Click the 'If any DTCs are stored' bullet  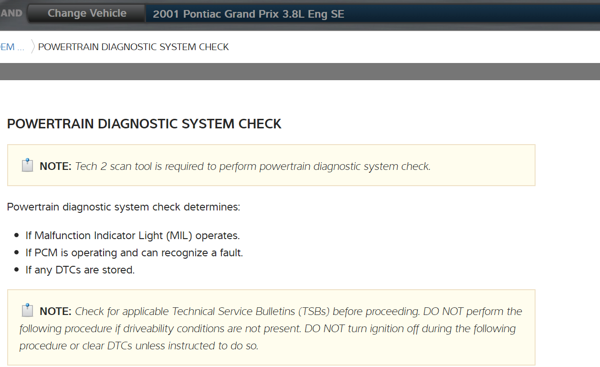(80, 270)
